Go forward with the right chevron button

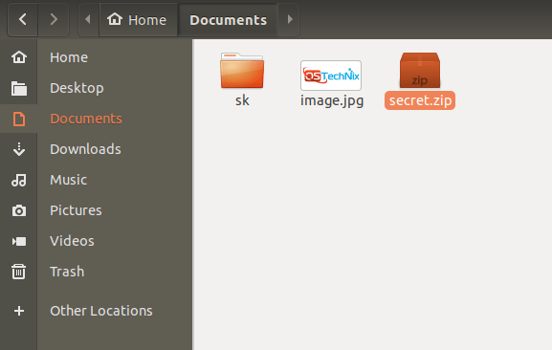coord(54,19)
